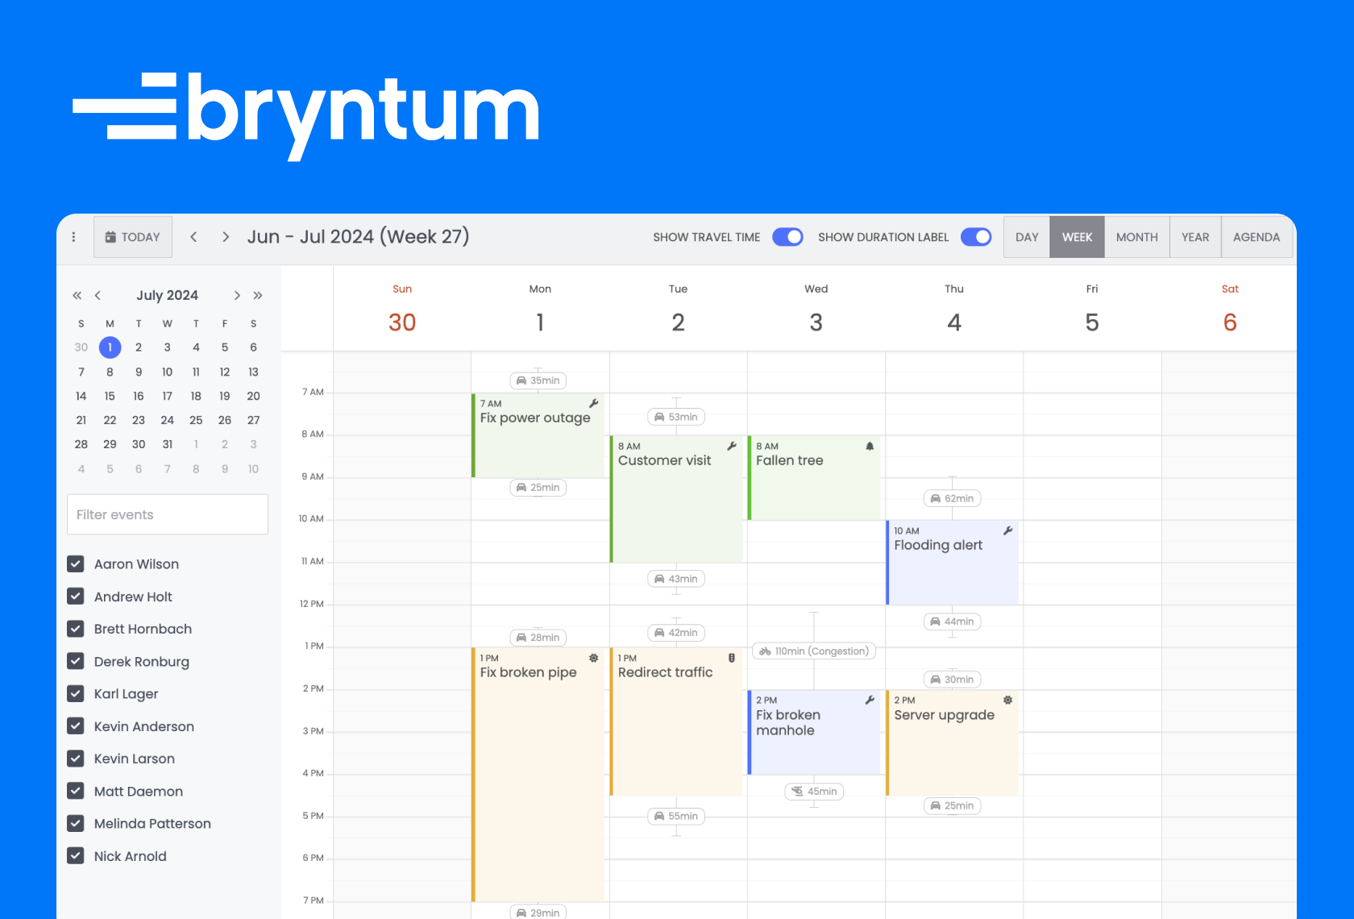Screen dimensions: 1354x919
Task: Uncheck the Derek Ronburg checkbox
Action: pyautogui.click(x=76, y=661)
